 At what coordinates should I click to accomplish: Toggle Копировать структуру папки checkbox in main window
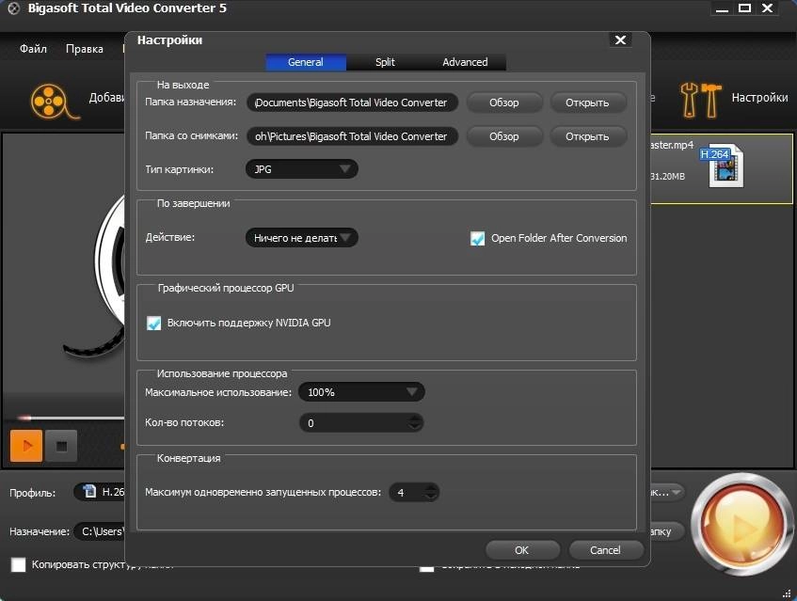pyautogui.click(x=18, y=564)
